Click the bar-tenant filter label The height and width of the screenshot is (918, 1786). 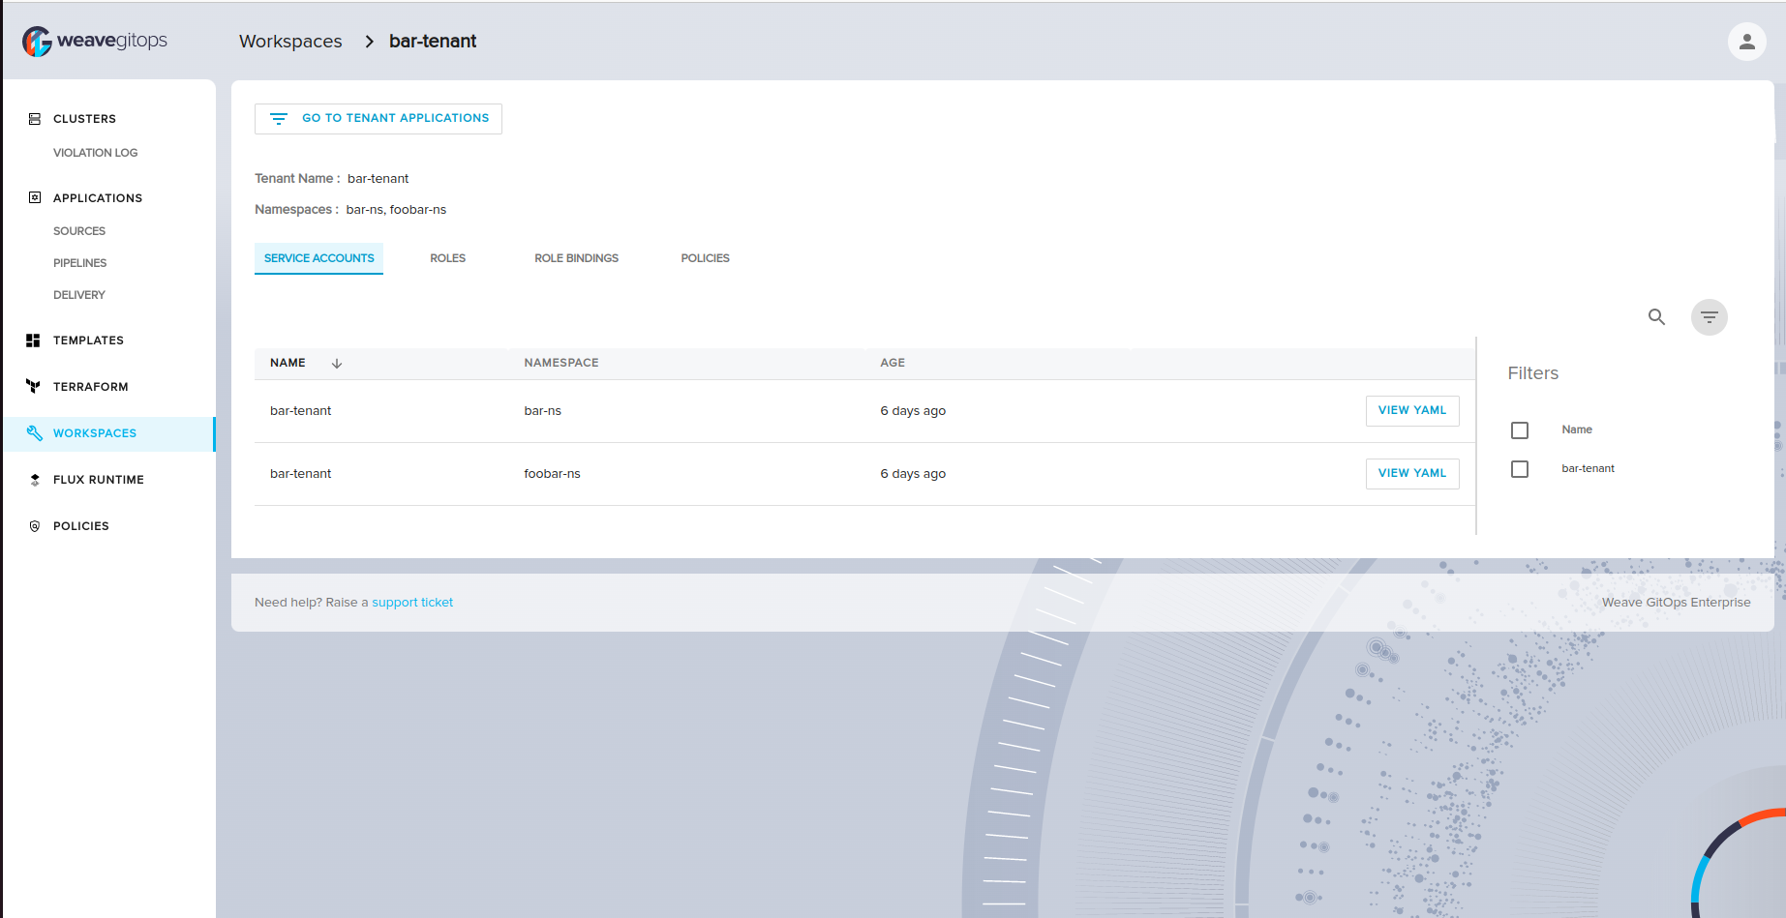point(1588,469)
